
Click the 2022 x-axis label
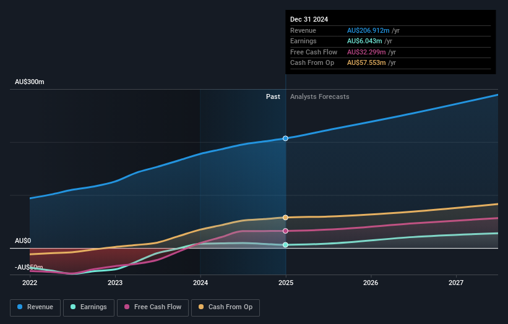(x=30, y=283)
